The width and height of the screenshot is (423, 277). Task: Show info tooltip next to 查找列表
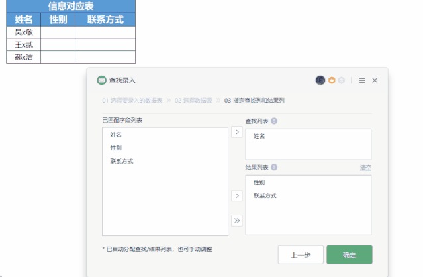[x=274, y=121]
